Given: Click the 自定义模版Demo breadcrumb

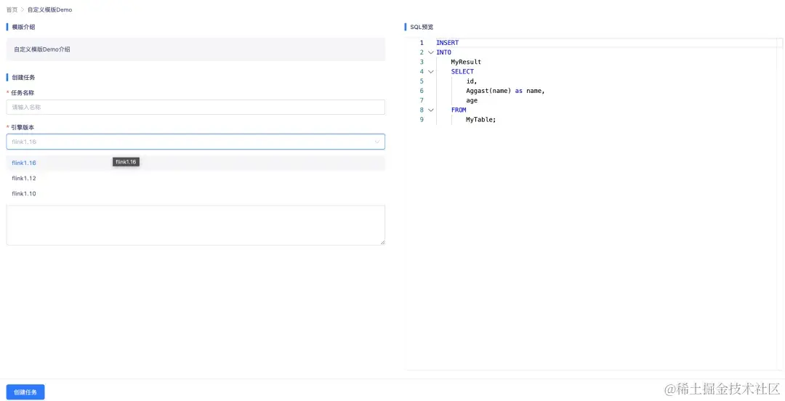Looking at the screenshot, I should [x=49, y=9].
